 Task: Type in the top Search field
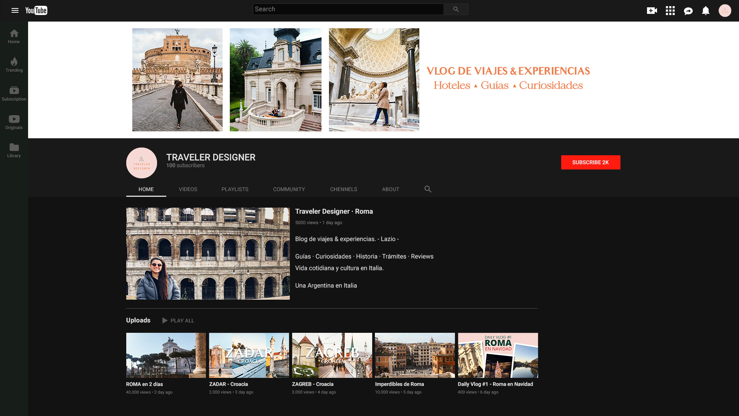[348, 9]
